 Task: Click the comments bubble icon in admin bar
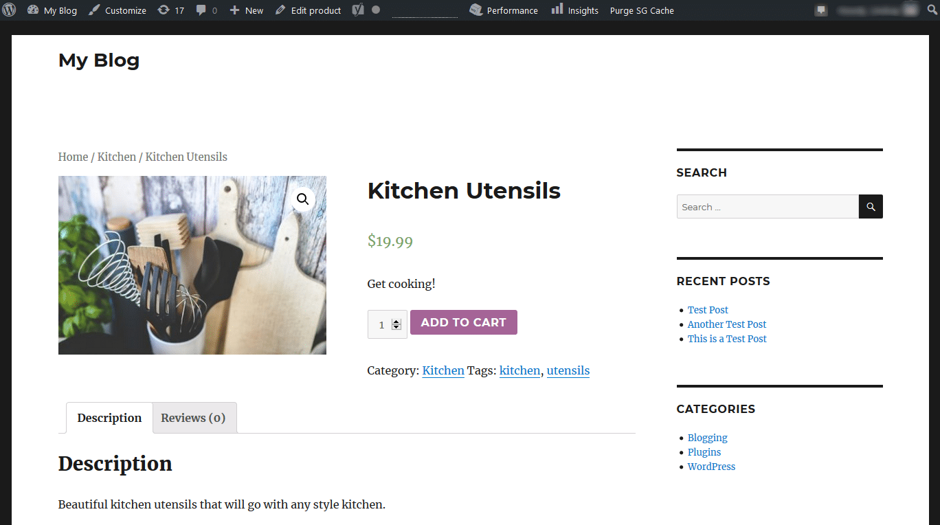[x=203, y=10]
